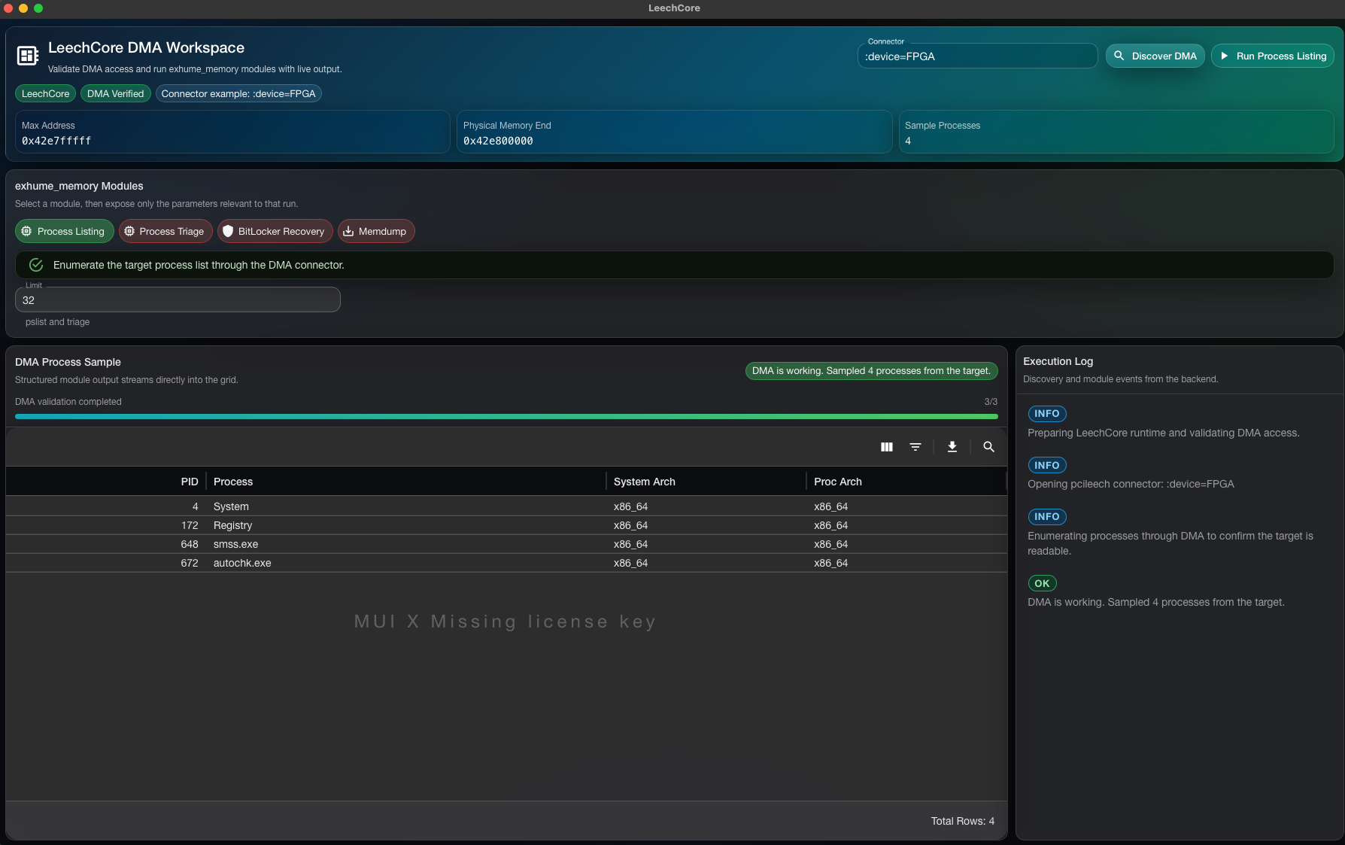1345x845 pixels.
Task: Click the LeechCore chip logo icon
Action: click(28, 56)
